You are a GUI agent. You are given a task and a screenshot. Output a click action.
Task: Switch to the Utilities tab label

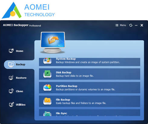point(21,105)
